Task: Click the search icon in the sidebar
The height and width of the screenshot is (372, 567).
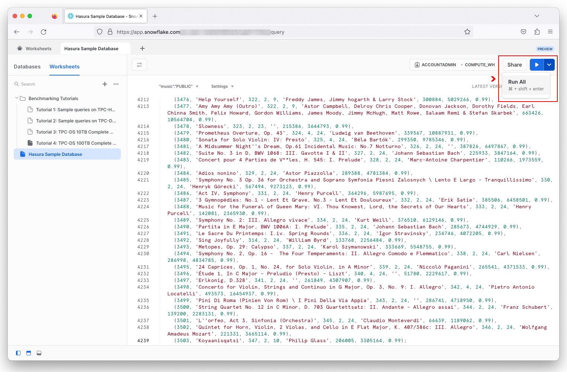Action: (x=17, y=84)
